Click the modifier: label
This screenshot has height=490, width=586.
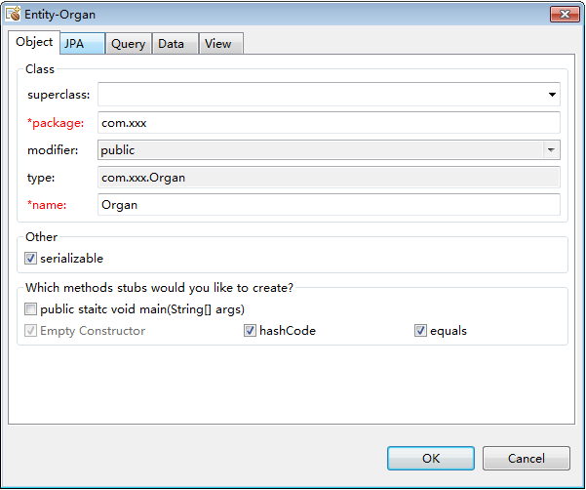tap(53, 150)
